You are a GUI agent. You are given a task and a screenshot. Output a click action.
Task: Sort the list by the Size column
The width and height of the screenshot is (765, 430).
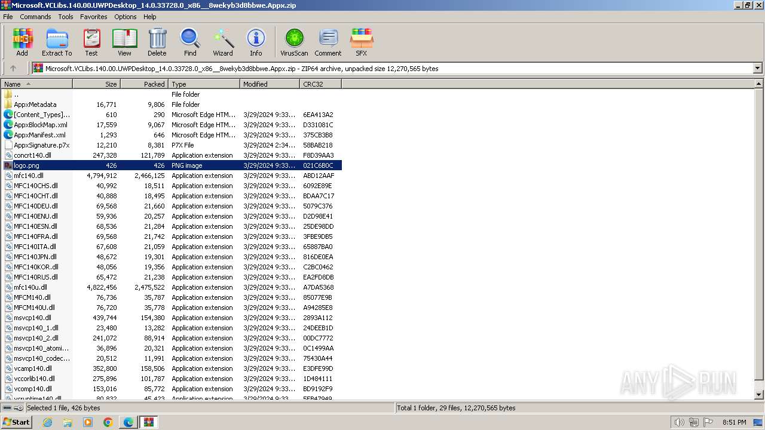[97, 84]
